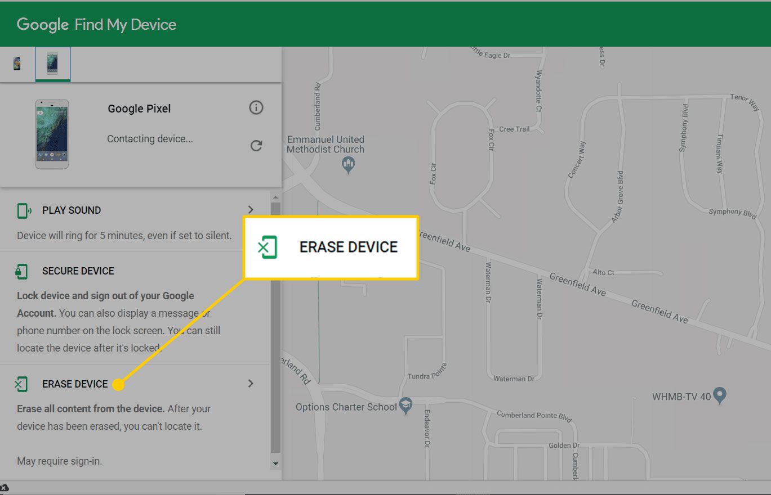The image size is (771, 495).
Task: Click the 'Alto Ct' street label
Action: (x=603, y=272)
